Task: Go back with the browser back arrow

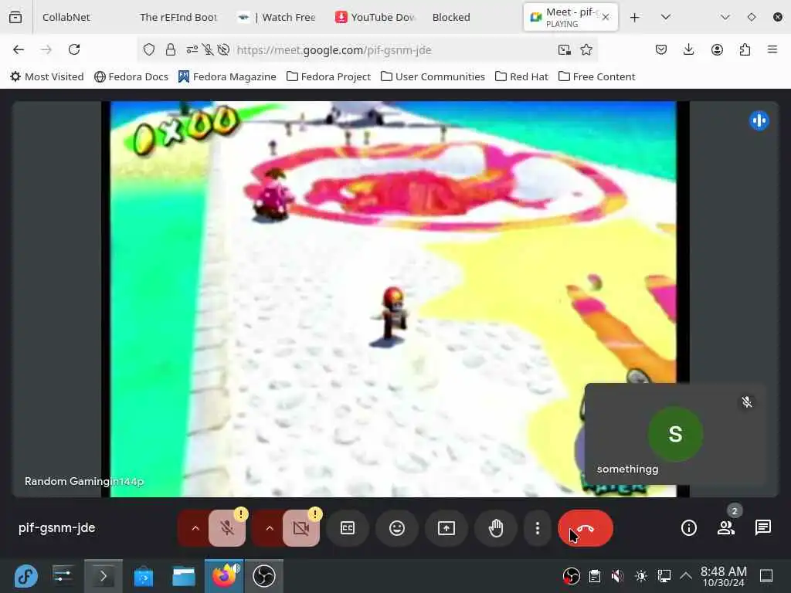Action: tap(19, 49)
